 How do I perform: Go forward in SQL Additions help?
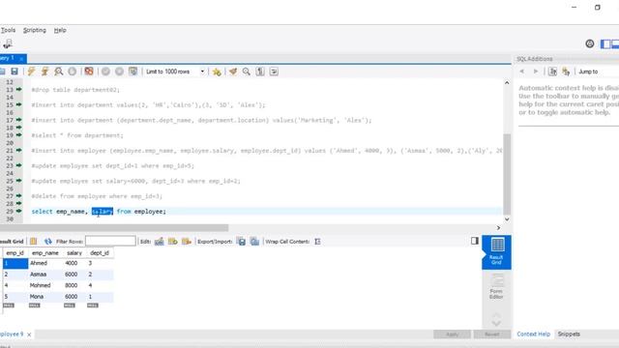pos(536,72)
